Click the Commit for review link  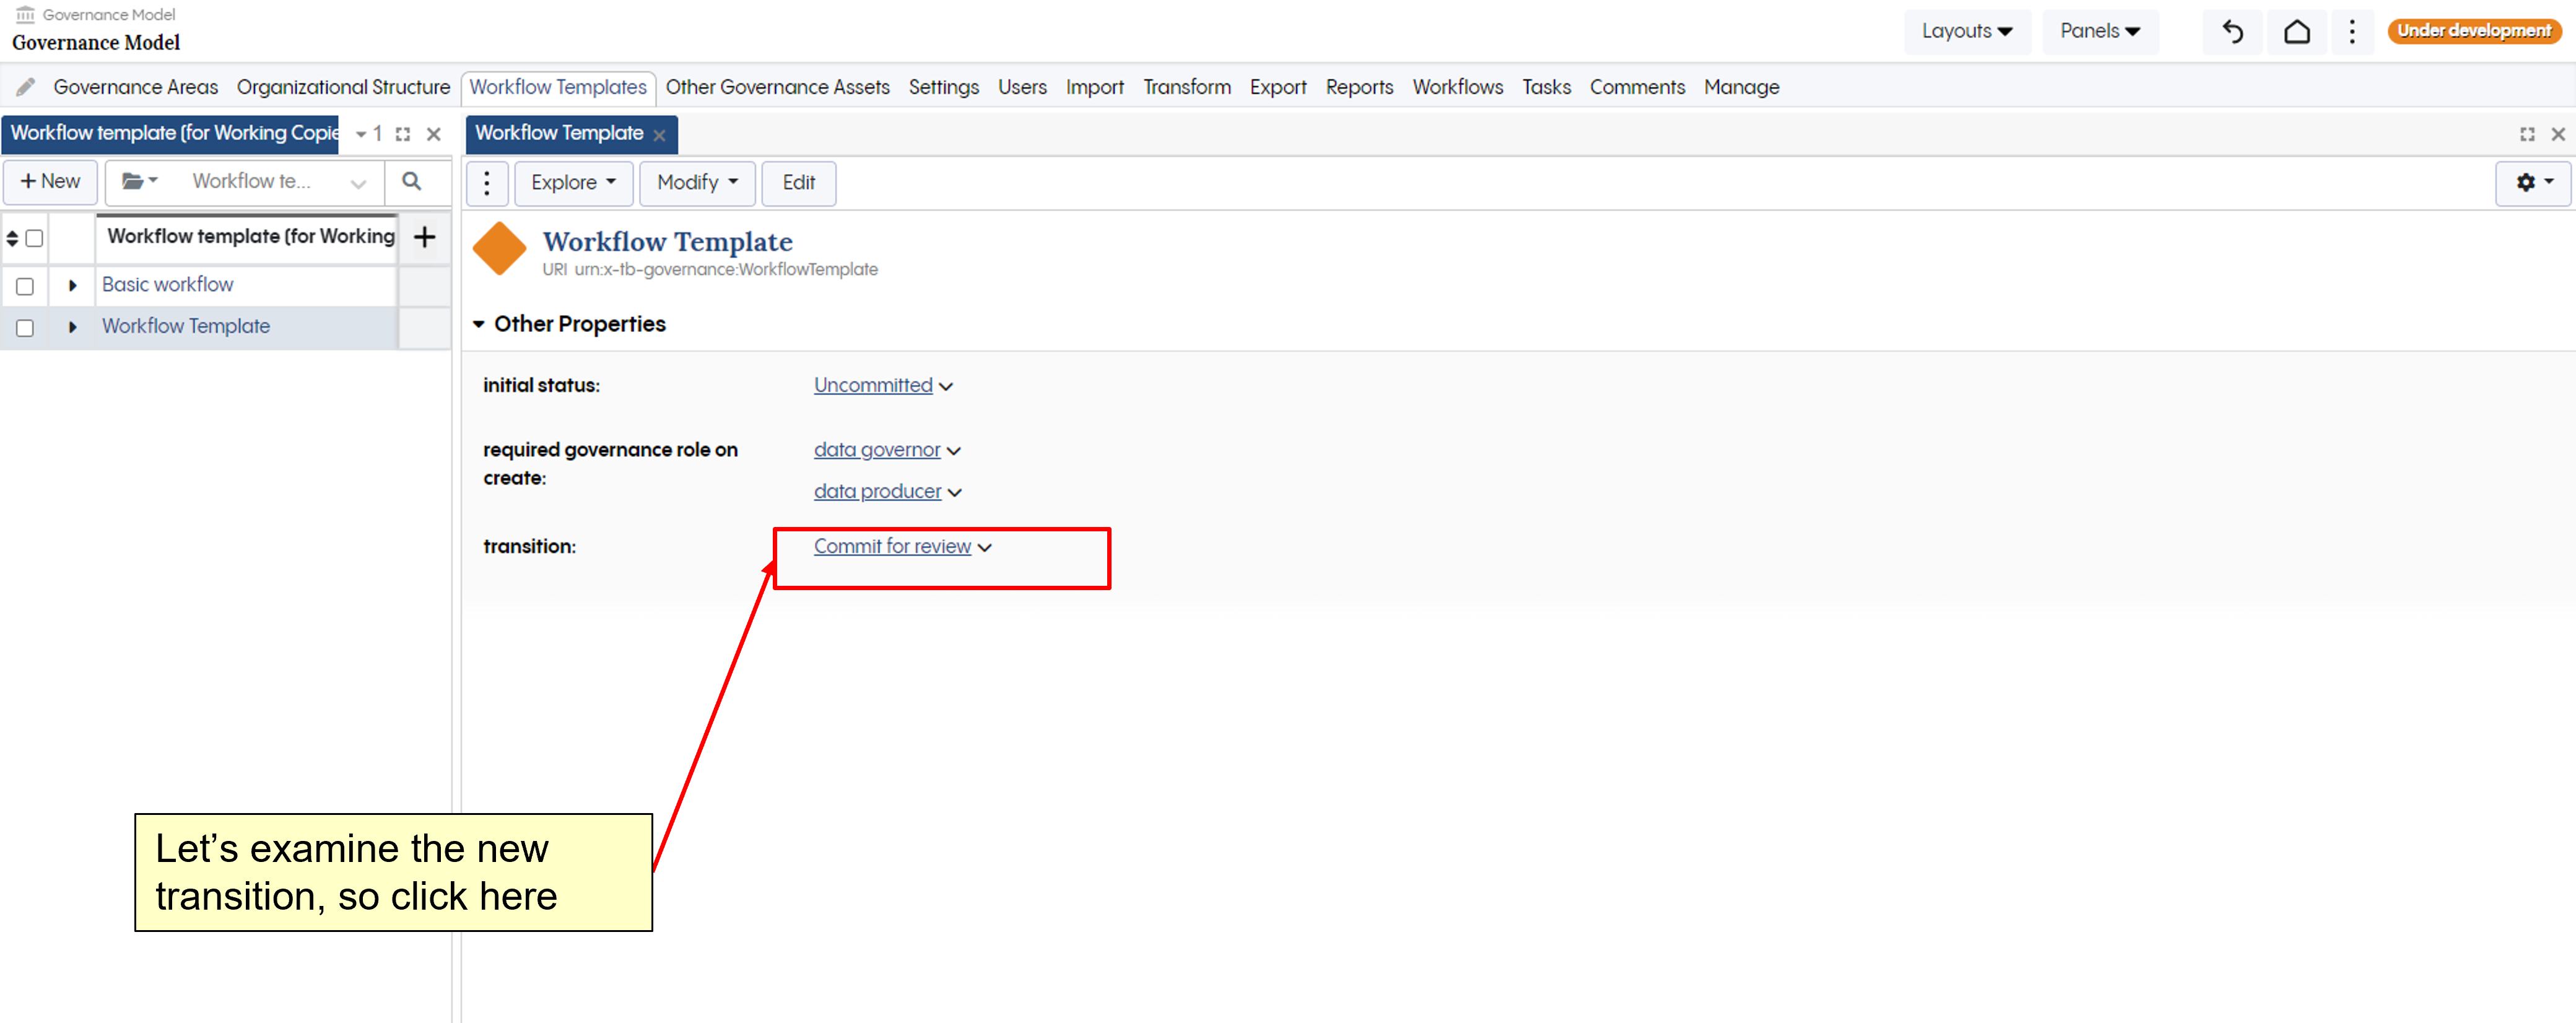point(892,546)
